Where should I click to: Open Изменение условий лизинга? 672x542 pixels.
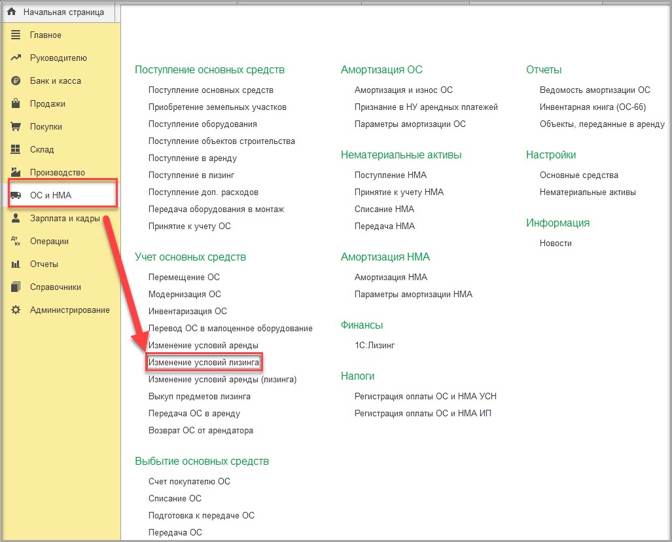(204, 363)
